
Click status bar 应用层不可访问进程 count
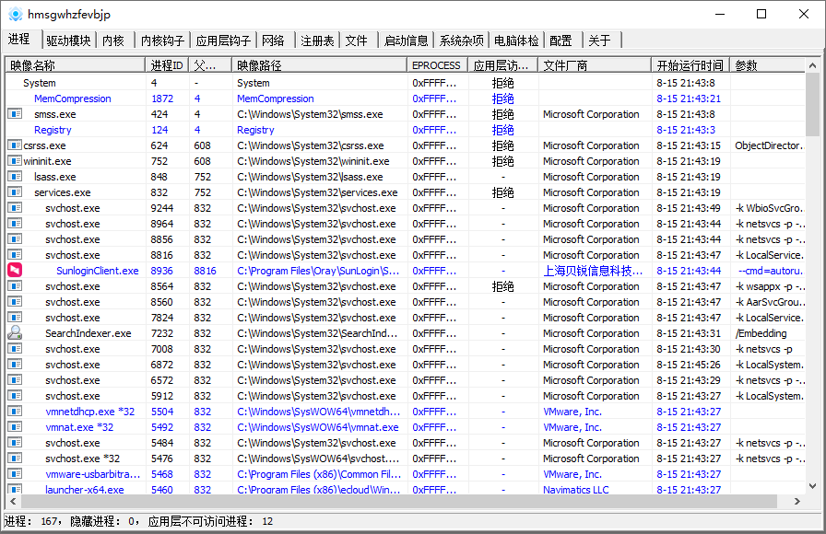point(210,521)
